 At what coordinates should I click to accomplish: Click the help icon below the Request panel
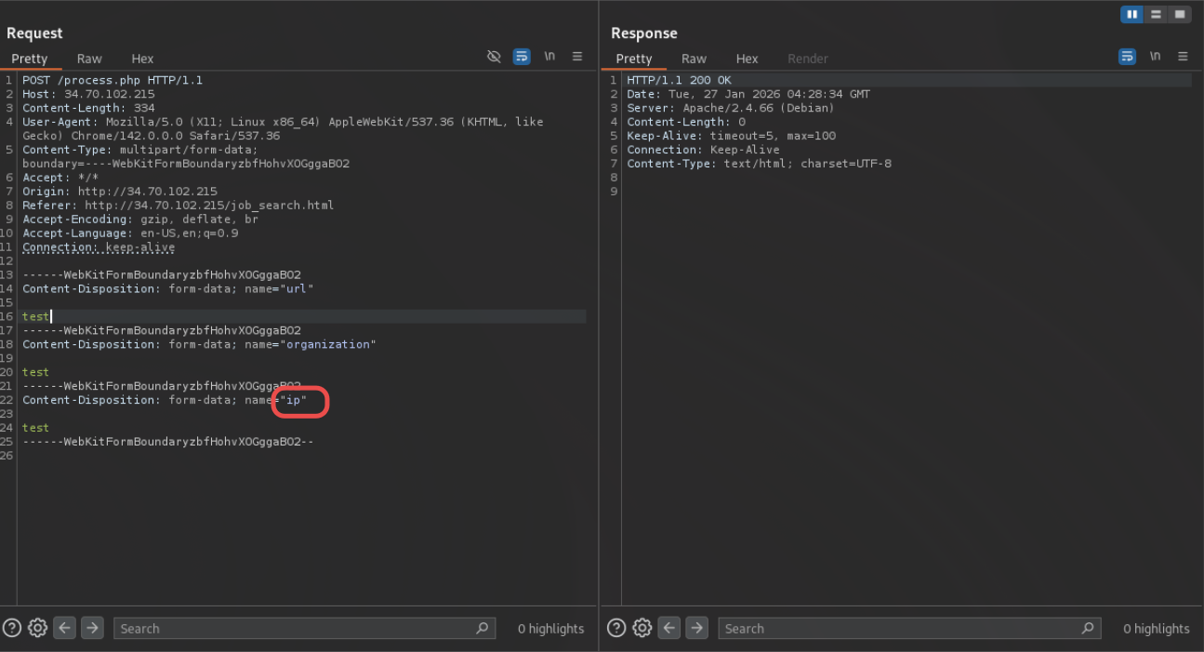point(11,628)
